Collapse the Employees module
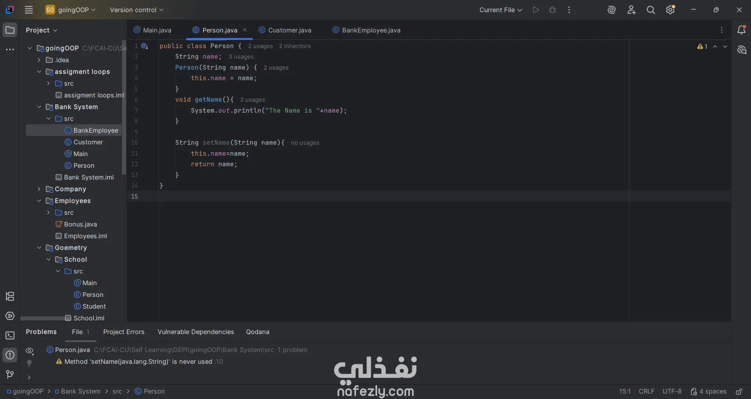The width and height of the screenshot is (751, 399). point(39,201)
